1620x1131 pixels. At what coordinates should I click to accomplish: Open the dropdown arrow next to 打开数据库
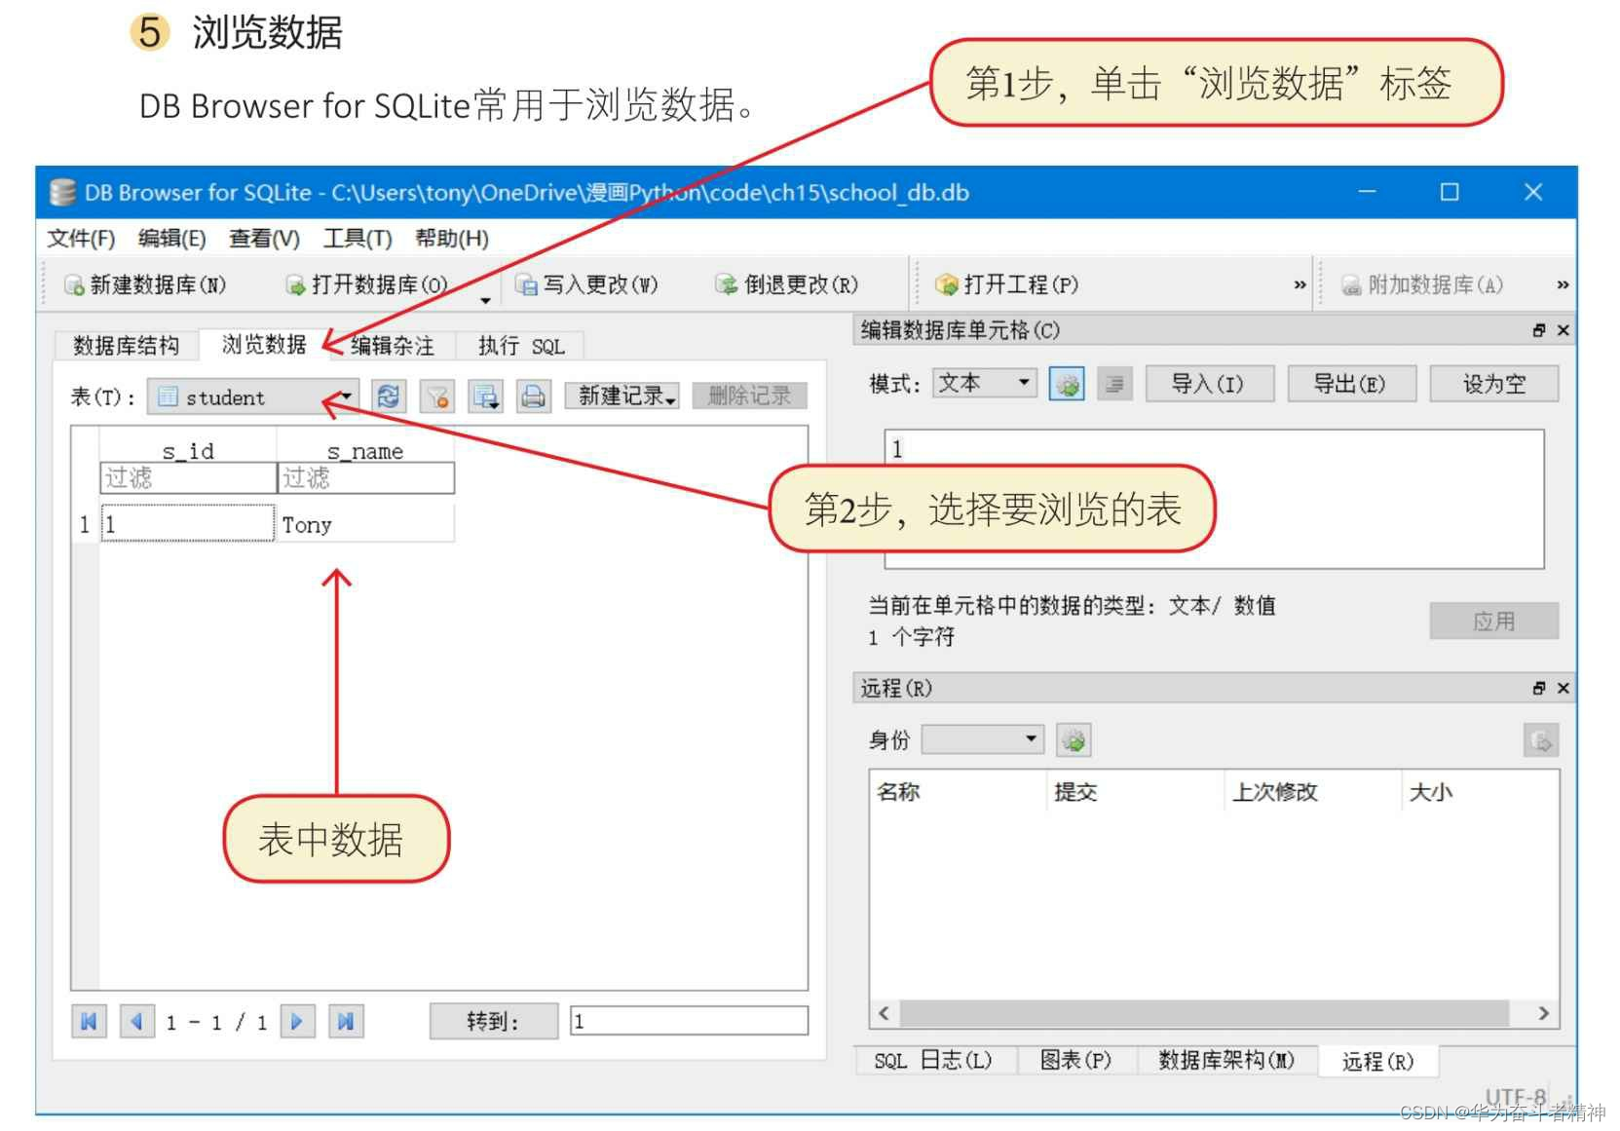pos(485,300)
